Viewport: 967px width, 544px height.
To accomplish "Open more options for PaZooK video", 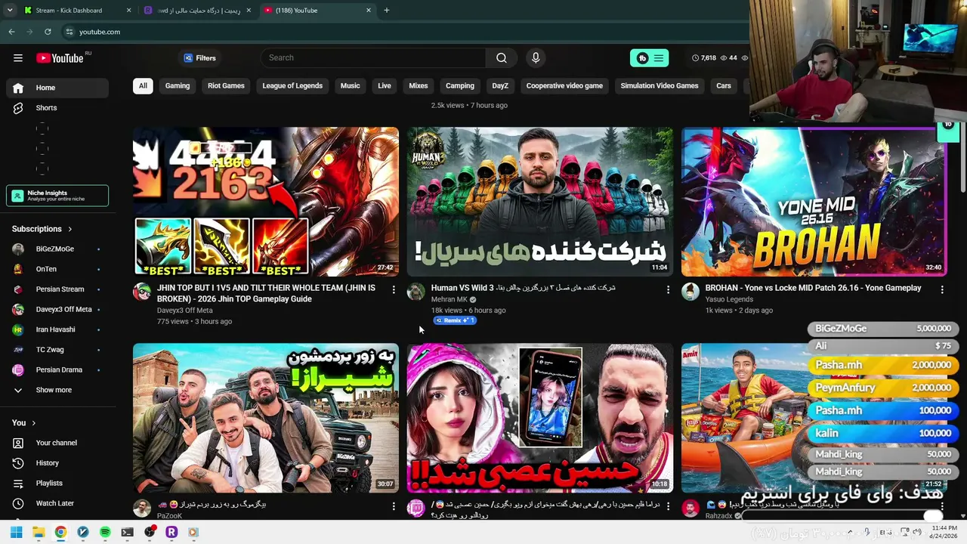I will [394, 506].
